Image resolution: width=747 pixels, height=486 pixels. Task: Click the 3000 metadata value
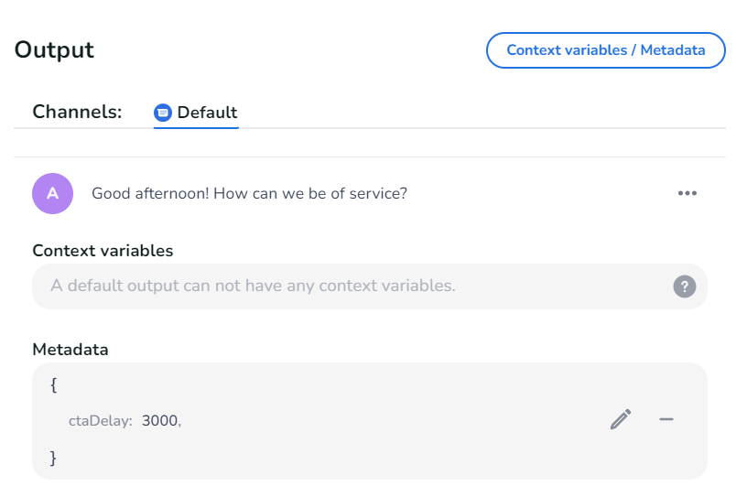159,421
